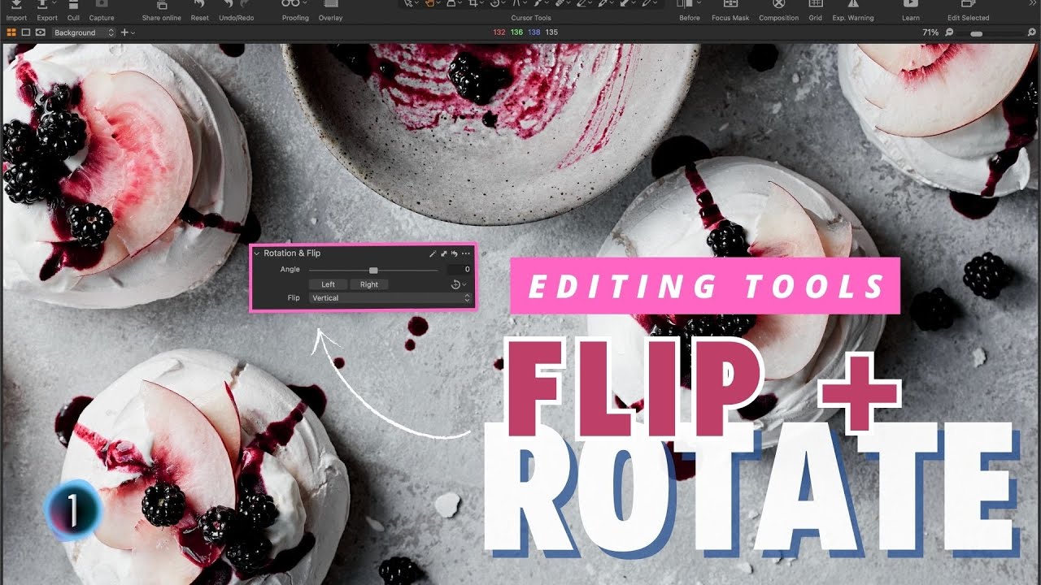This screenshot has height=585, width=1041.
Task: Select the Crop cursor tool
Action: [473, 4]
